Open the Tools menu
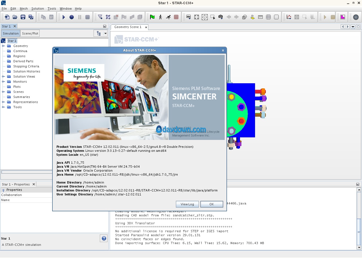Viewport: 362px width, 258px height. click(52, 8)
